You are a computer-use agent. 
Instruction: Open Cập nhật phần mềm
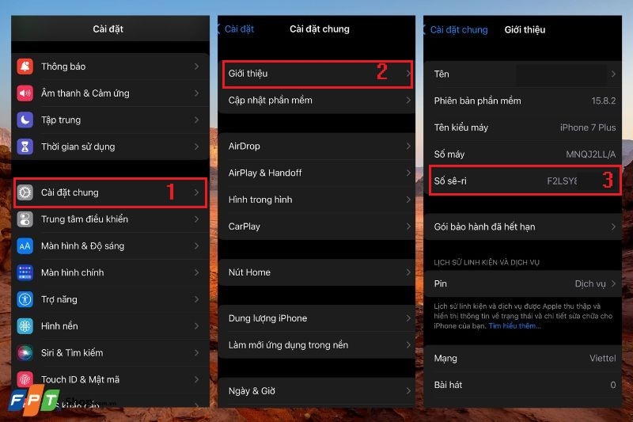pyautogui.click(x=316, y=100)
